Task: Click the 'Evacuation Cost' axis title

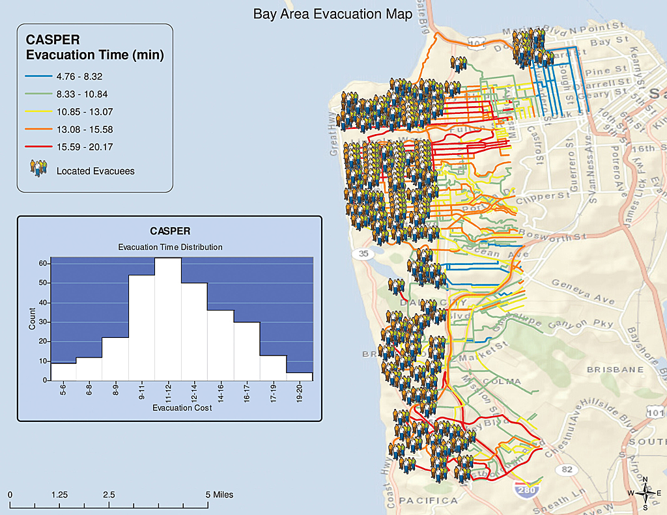Action: pos(182,408)
